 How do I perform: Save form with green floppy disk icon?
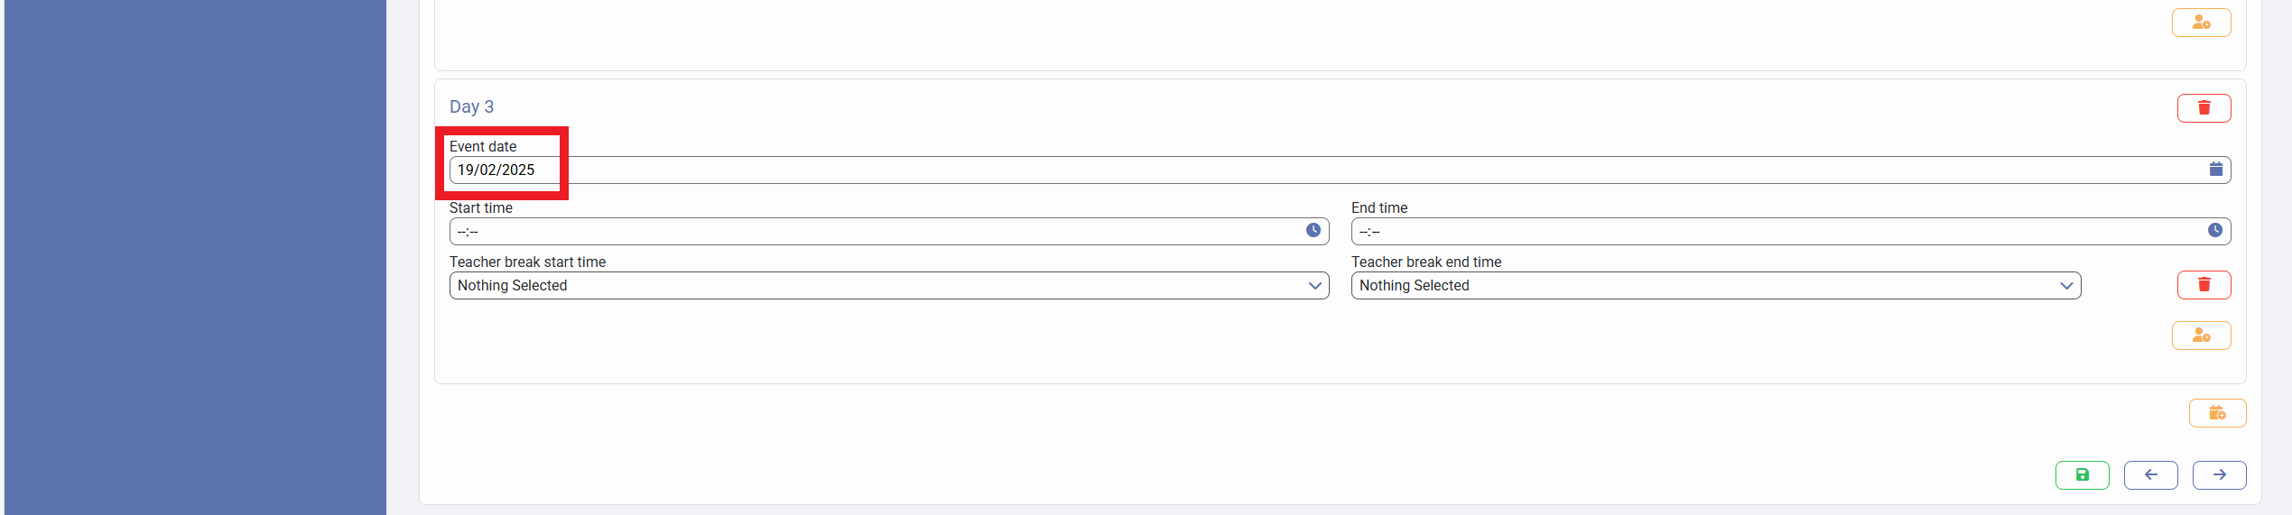[2082, 475]
